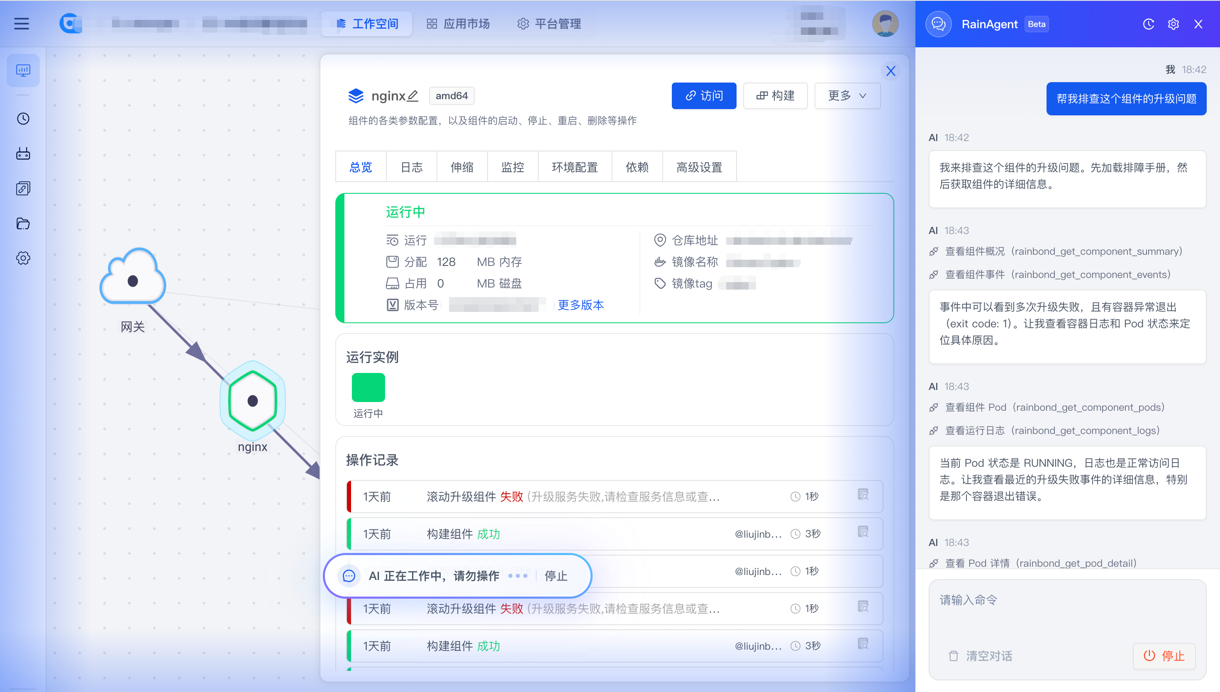Click the 操作记录 section heading
1220x692 pixels.
pos(372,460)
